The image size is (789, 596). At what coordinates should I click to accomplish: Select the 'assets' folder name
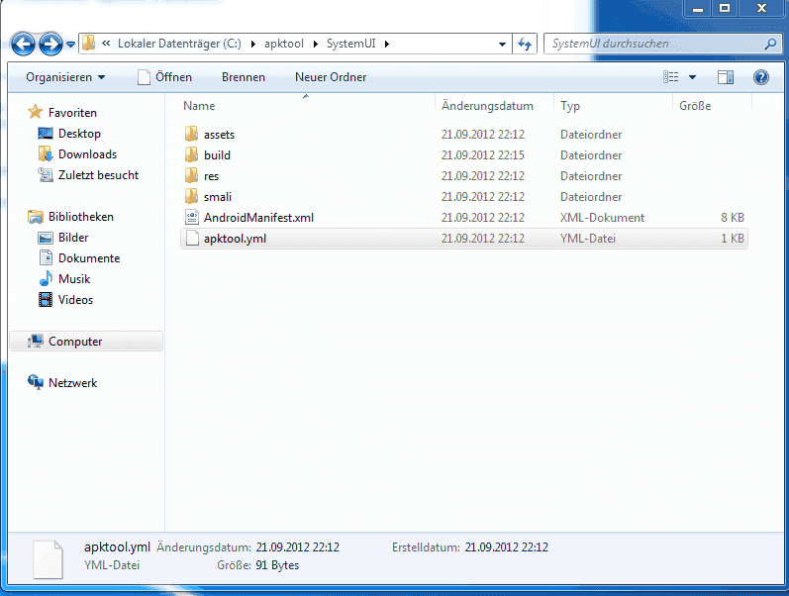pyautogui.click(x=220, y=135)
